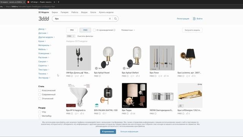Screen dimensions: 243x137
Task: Open the Блоги menu item
Action: click(93, 12)
